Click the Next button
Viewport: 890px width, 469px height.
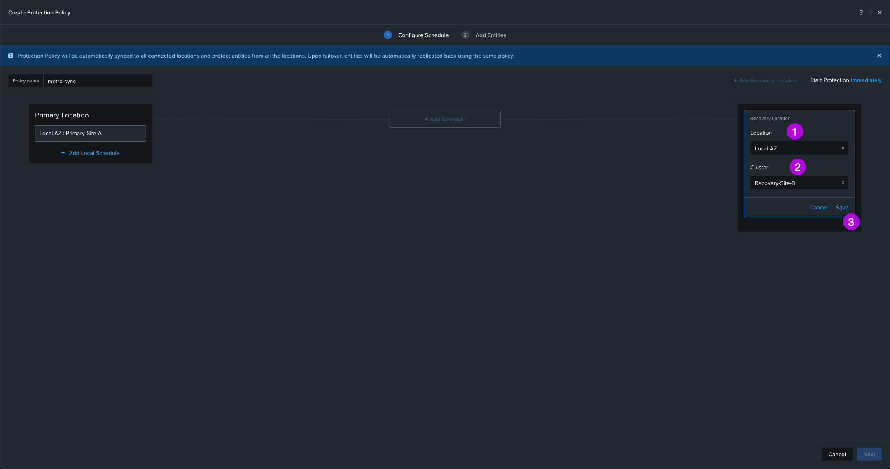(x=869, y=454)
